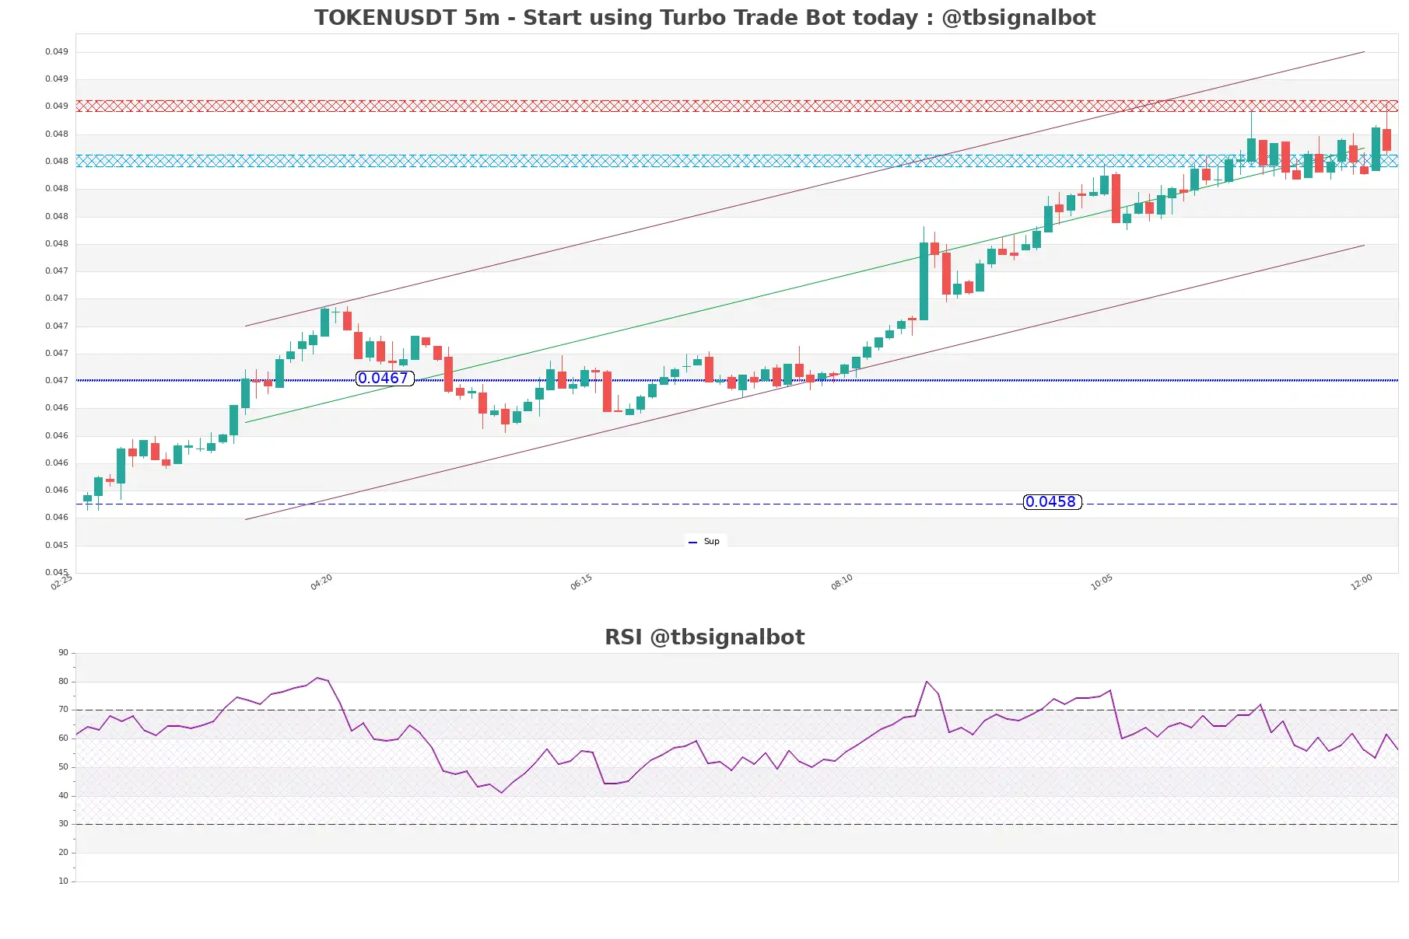
Task: Click the Sup legend entry
Action: pos(704,542)
